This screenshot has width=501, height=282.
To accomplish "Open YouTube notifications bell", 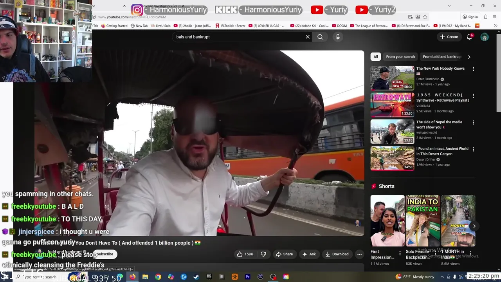I will (x=470, y=37).
